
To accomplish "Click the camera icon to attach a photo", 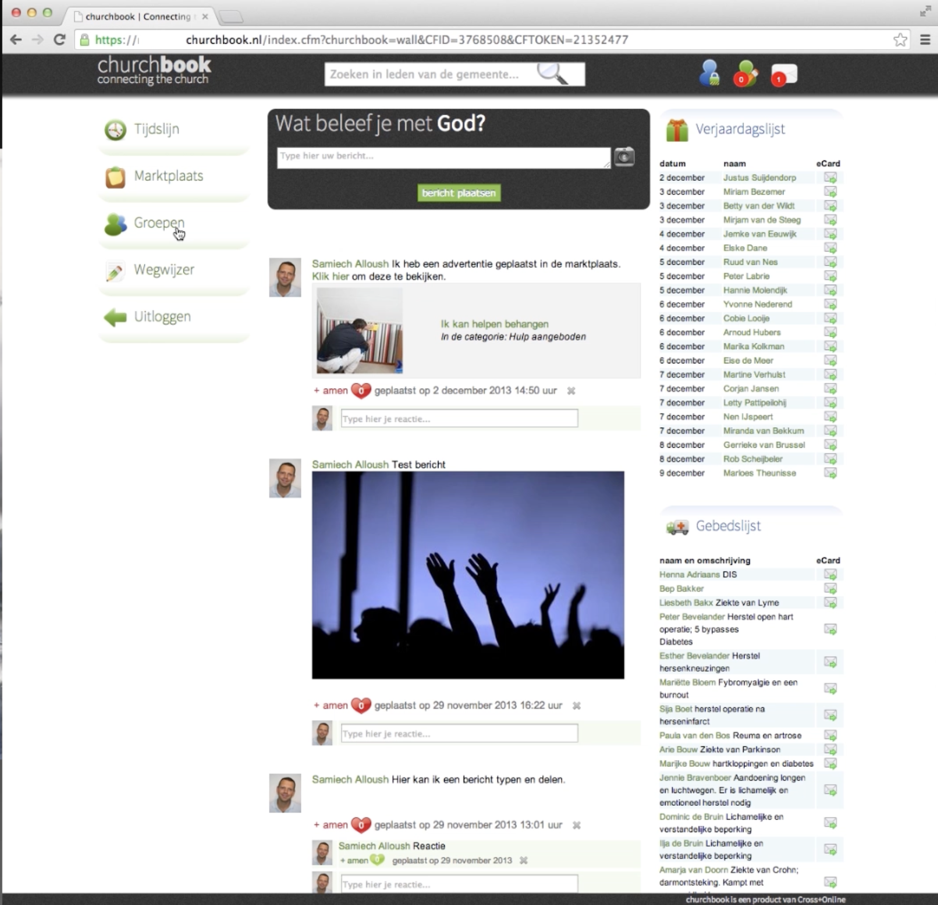I will pyautogui.click(x=624, y=157).
